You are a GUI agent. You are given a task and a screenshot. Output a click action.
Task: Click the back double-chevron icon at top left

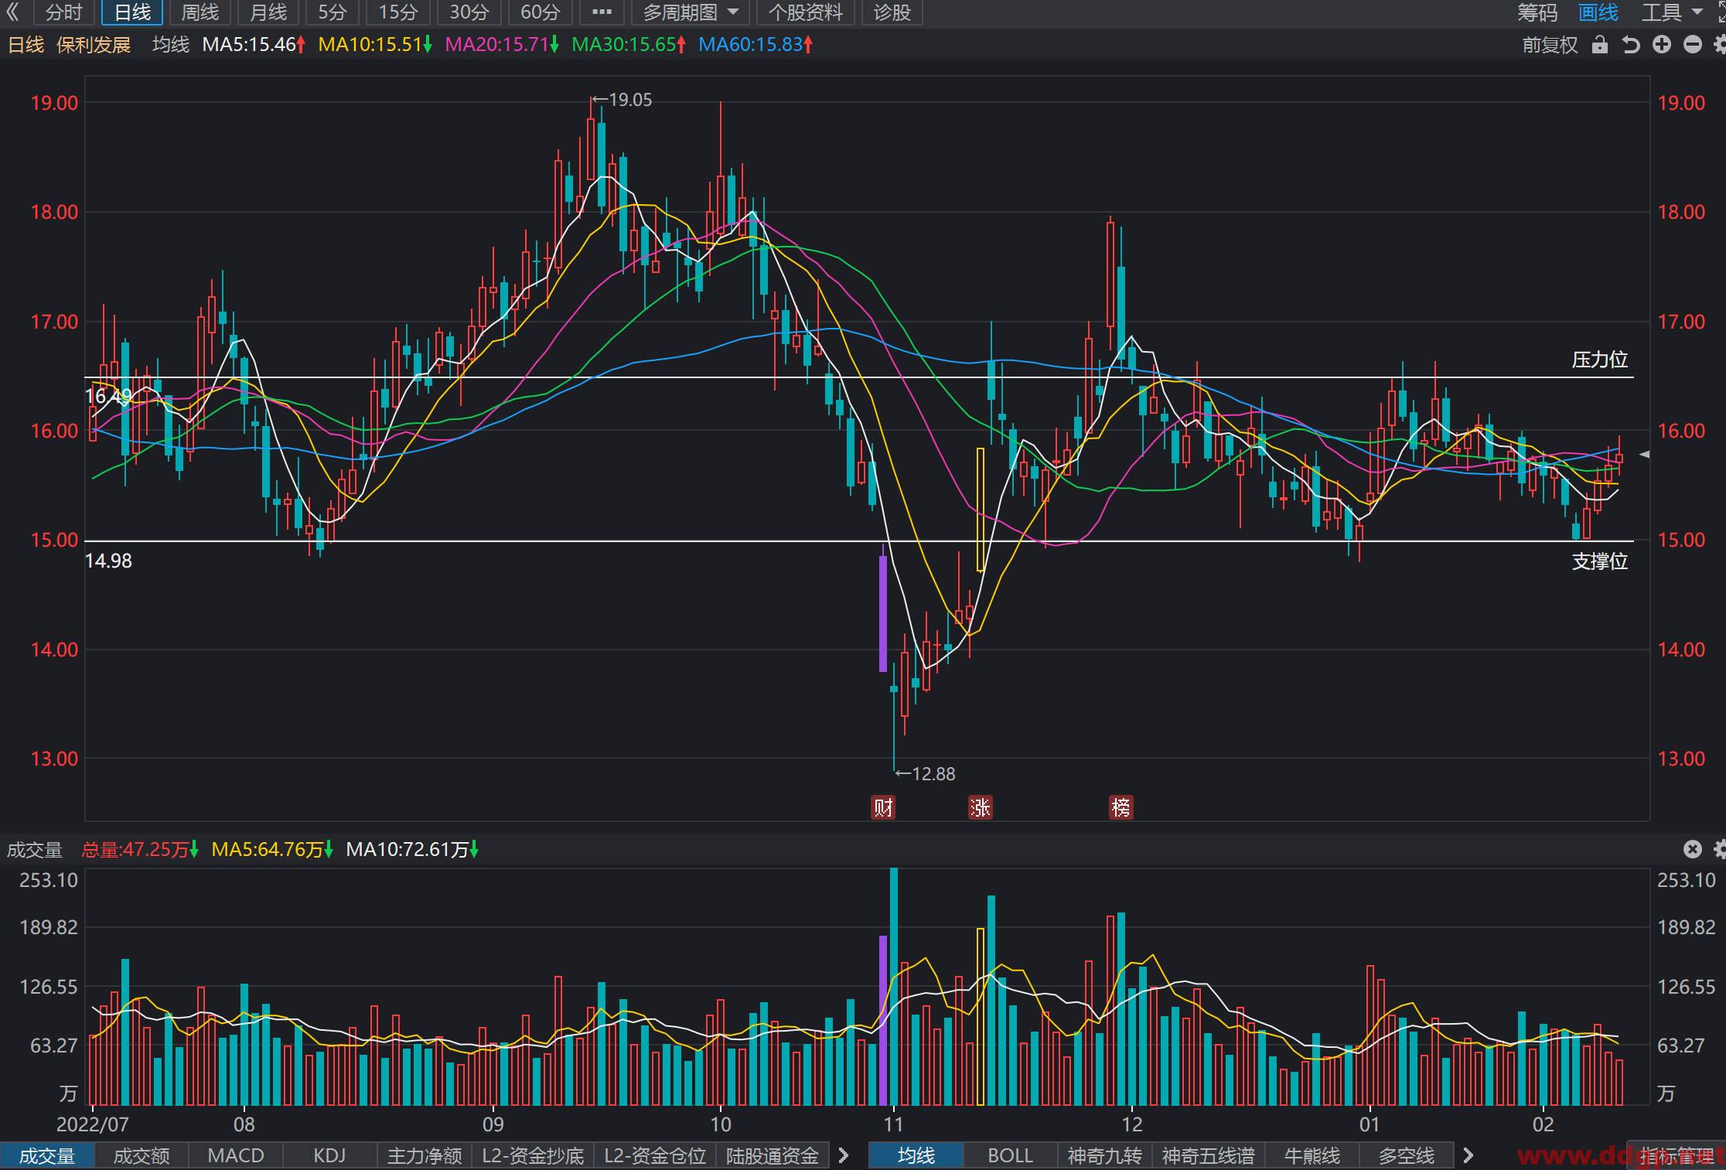[x=13, y=12]
